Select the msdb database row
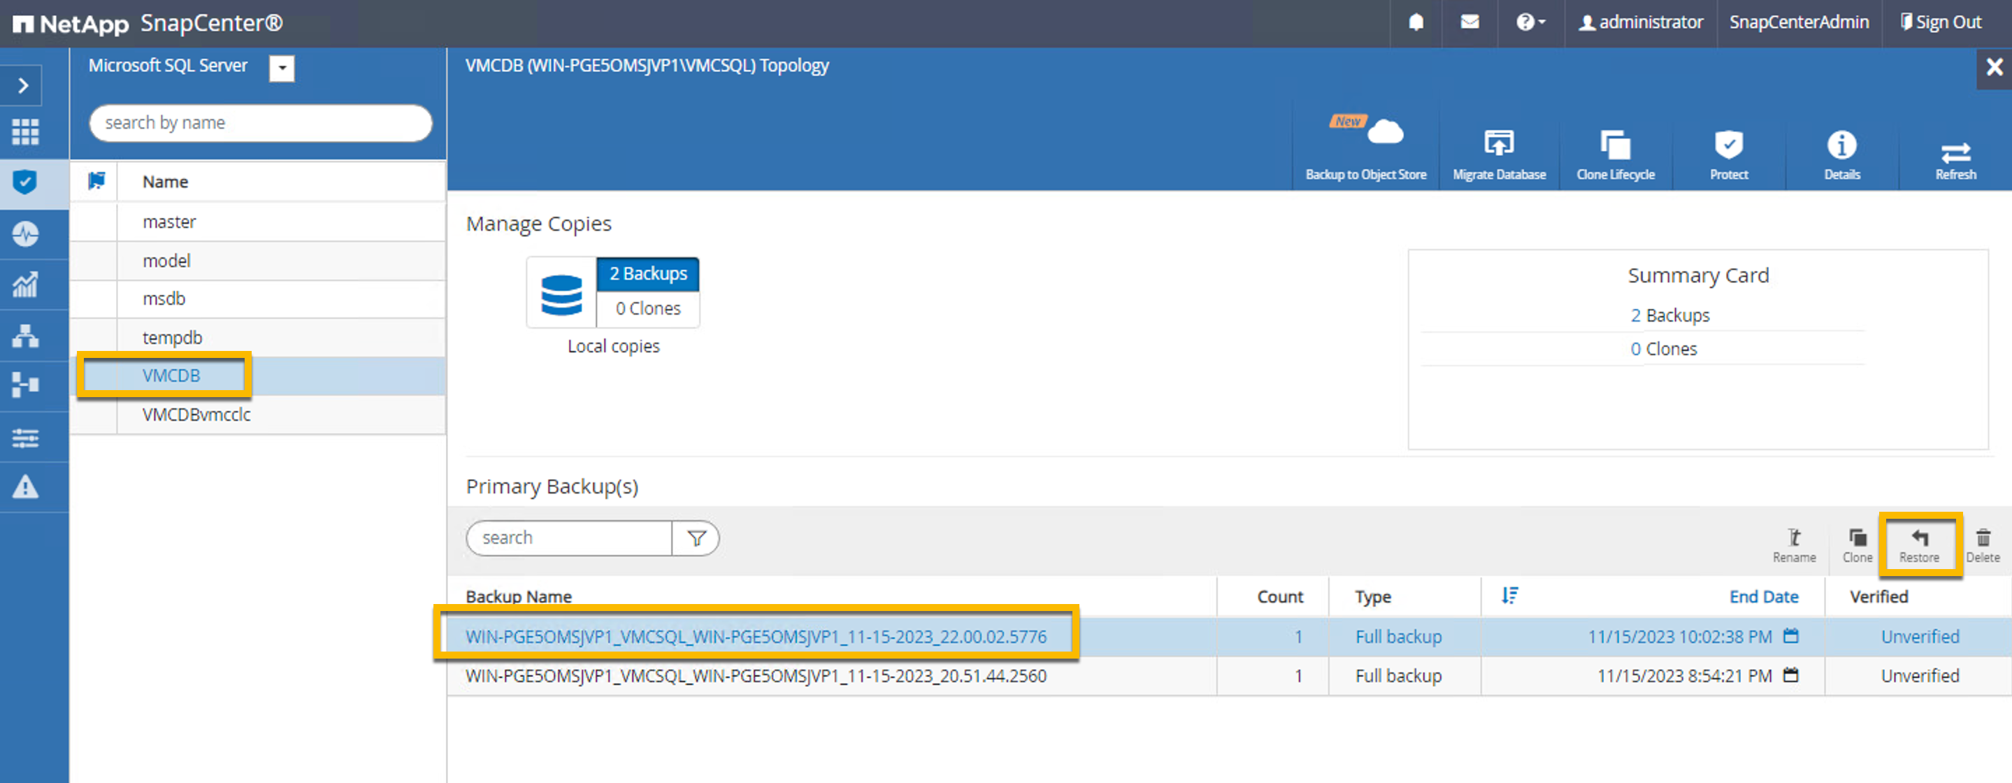2012x783 pixels. (x=258, y=299)
